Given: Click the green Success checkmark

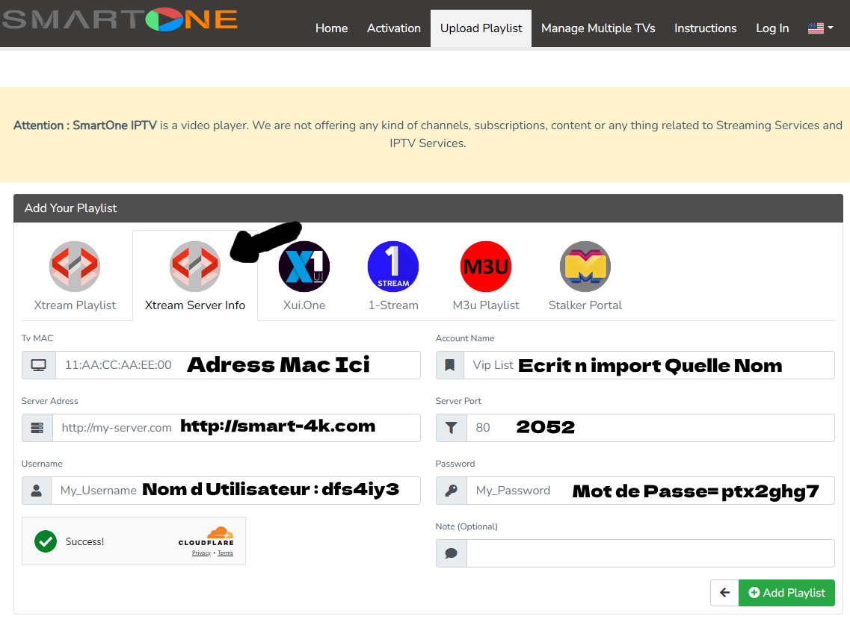Looking at the screenshot, I should click(x=46, y=541).
